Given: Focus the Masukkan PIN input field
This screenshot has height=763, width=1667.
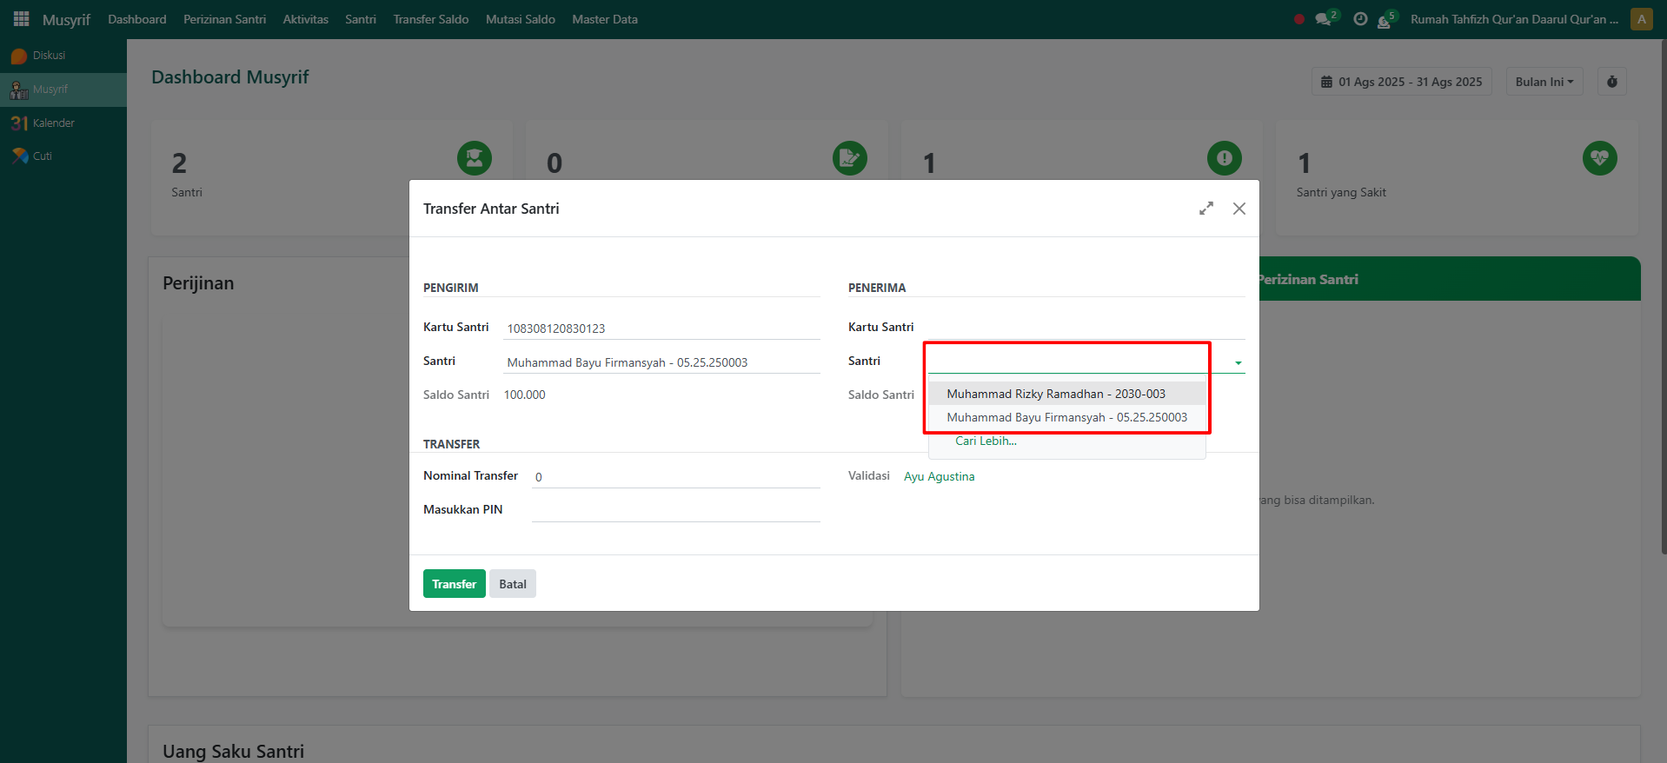Looking at the screenshot, I should (x=675, y=510).
